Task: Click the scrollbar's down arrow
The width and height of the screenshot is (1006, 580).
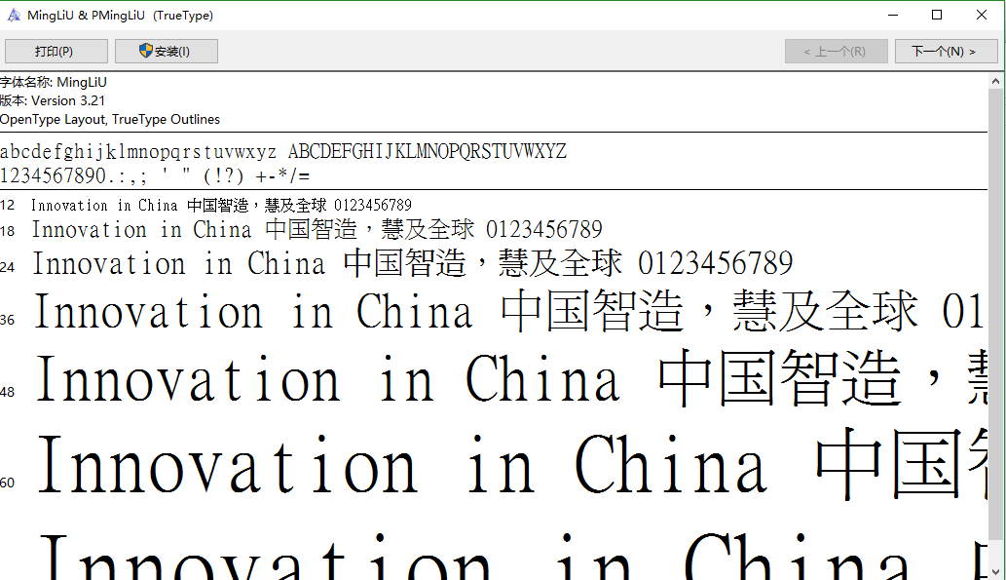Action: (997, 572)
